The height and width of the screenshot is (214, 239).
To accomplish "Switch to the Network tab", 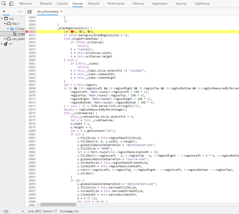I will pos(94,4).
